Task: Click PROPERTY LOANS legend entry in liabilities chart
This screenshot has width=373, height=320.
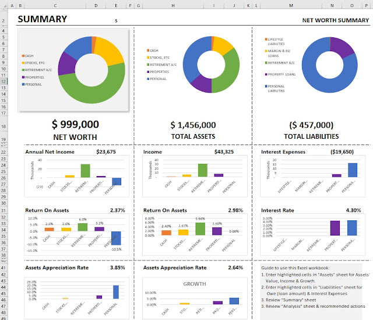Action: click(281, 75)
